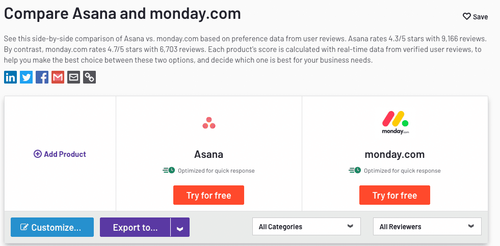Screen dimensions: 500x246
Task: Expand the Export to arrow menu
Action: tap(180, 227)
